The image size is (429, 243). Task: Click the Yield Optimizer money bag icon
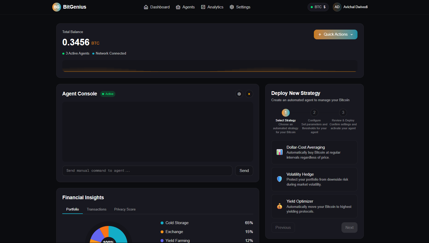279,206
